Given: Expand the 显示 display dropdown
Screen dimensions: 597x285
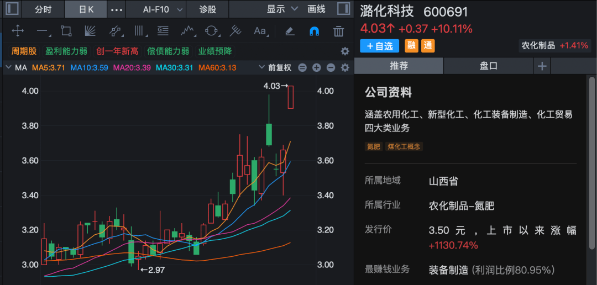Looking at the screenshot, I should (x=282, y=9).
